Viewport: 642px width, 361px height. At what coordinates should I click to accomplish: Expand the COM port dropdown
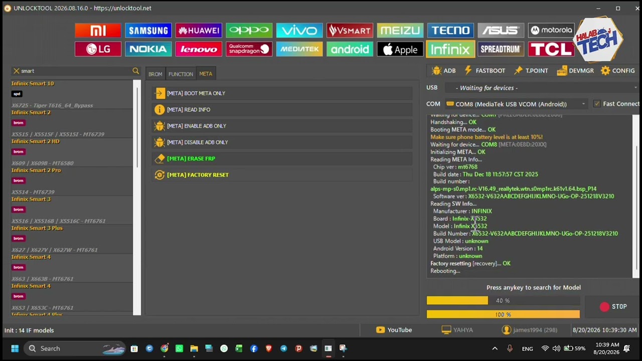coord(583,104)
